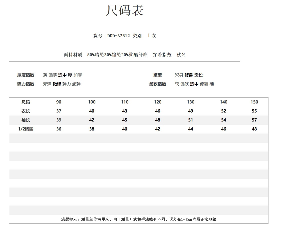The width and height of the screenshot is (281, 235).
Task: Select bold 修身 fit option
Action: click(x=189, y=75)
